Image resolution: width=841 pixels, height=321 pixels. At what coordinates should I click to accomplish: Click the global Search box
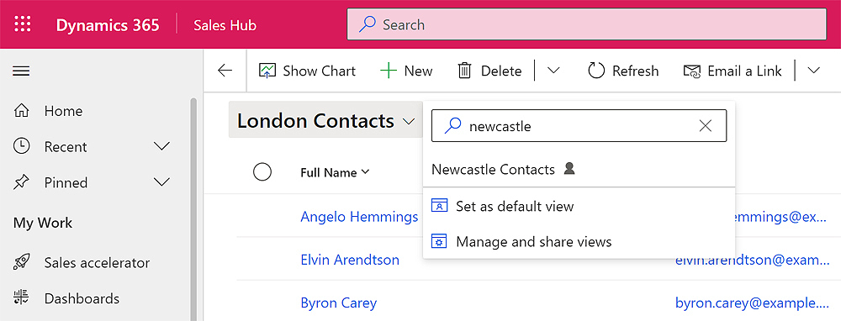[x=586, y=24]
